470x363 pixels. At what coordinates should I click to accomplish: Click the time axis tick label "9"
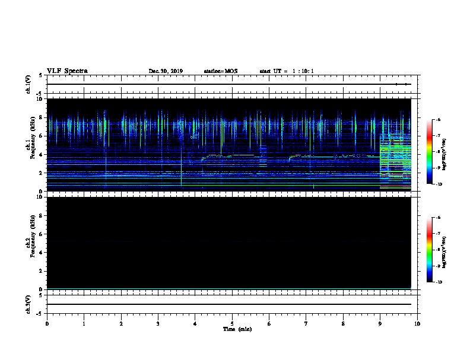tap(380, 324)
